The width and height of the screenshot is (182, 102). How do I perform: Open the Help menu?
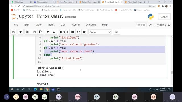tap(105, 25)
